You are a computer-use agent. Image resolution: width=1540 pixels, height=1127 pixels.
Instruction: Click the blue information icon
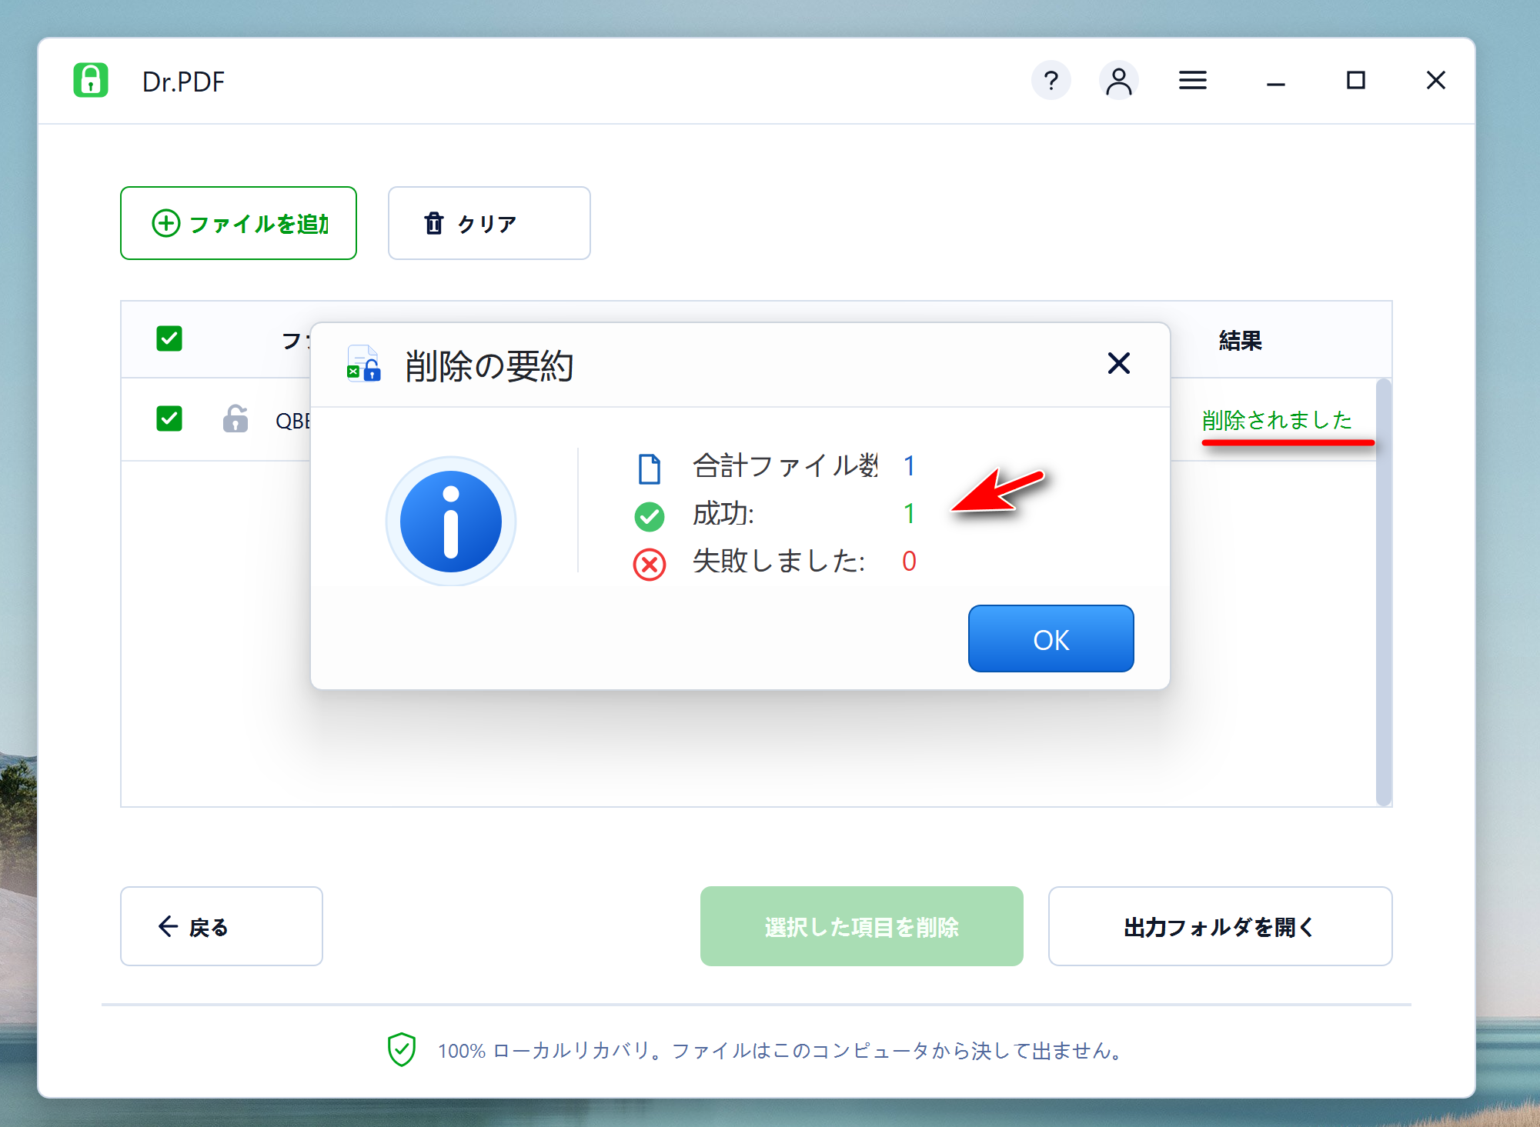pyautogui.click(x=451, y=522)
